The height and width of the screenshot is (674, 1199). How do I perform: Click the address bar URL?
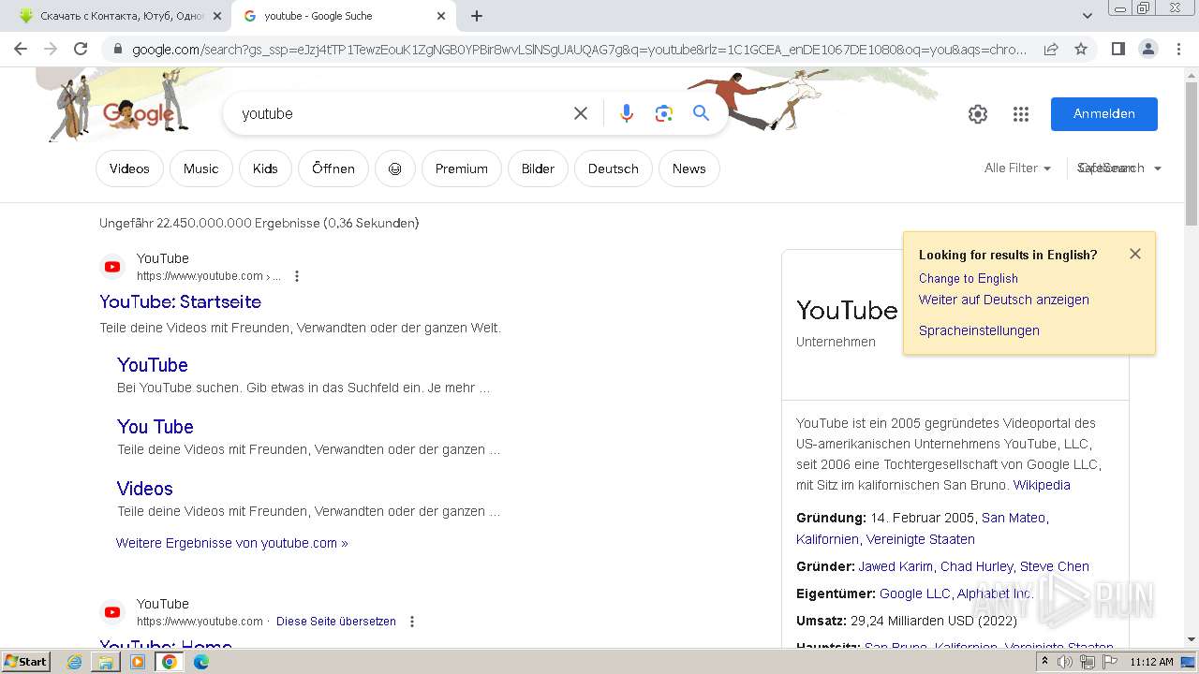pyautogui.click(x=579, y=49)
